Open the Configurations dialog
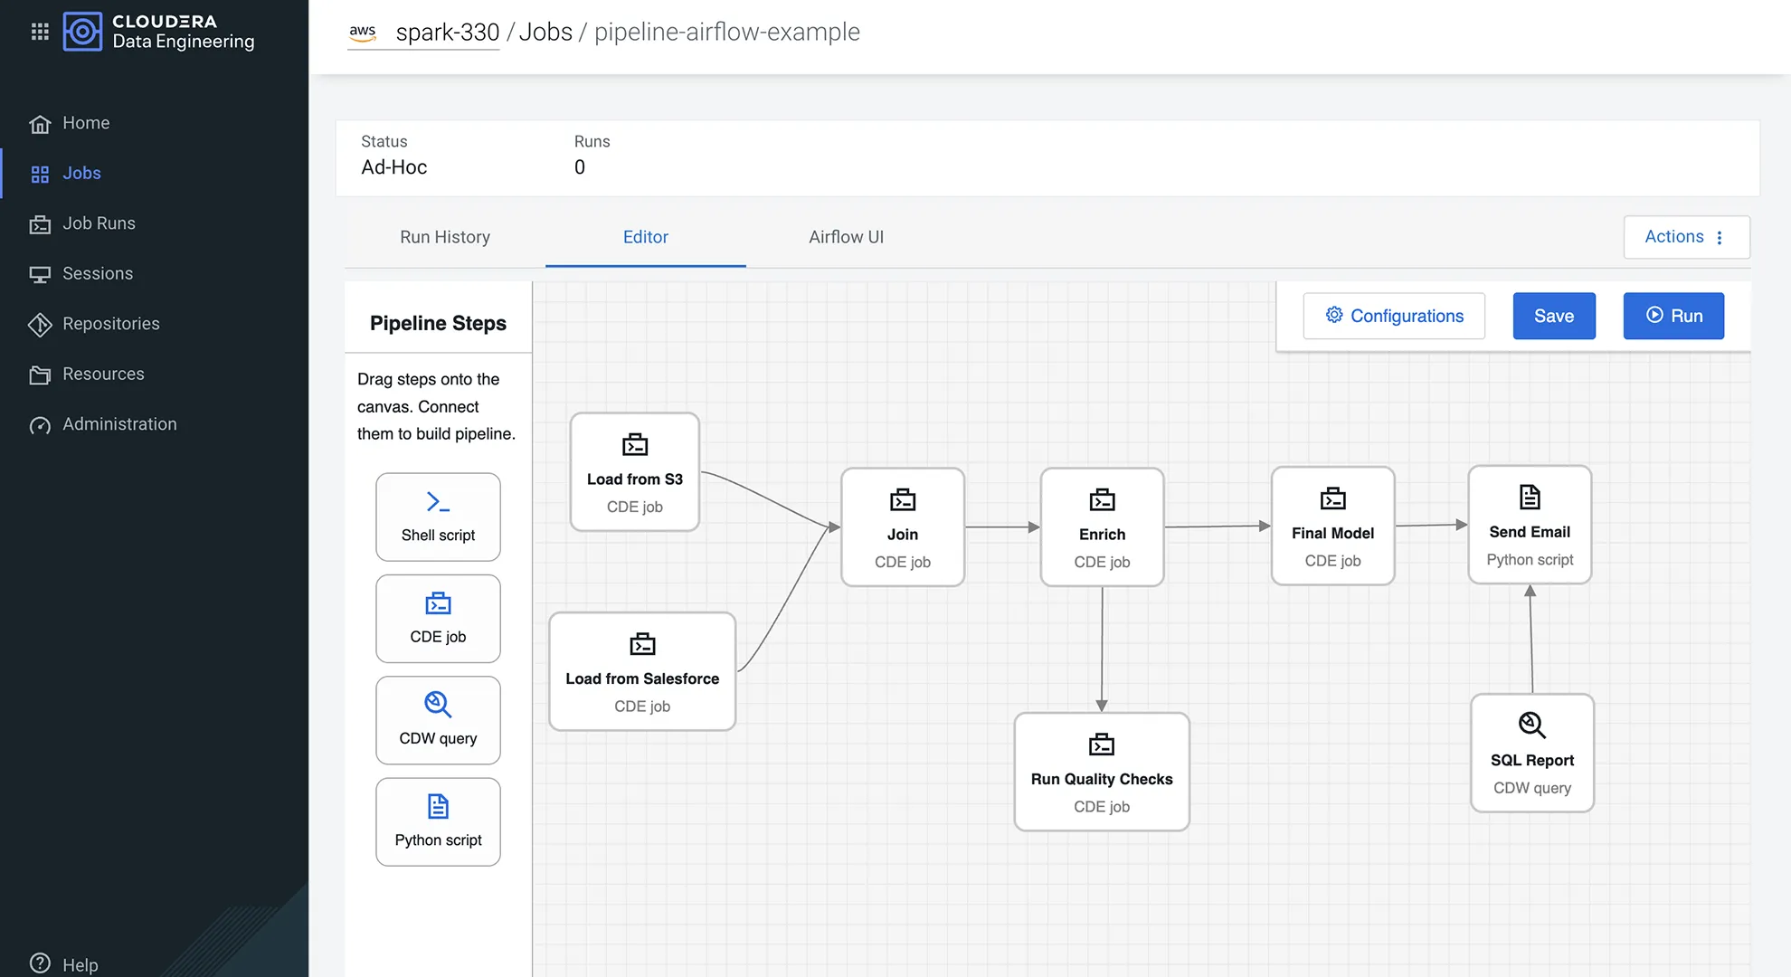The width and height of the screenshot is (1791, 977). [x=1393, y=316]
